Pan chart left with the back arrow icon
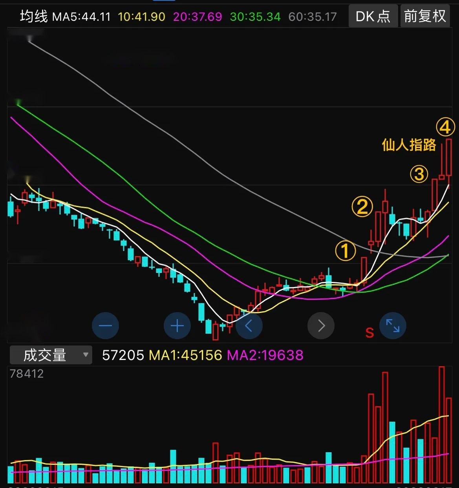459x488 pixels. 249,325
